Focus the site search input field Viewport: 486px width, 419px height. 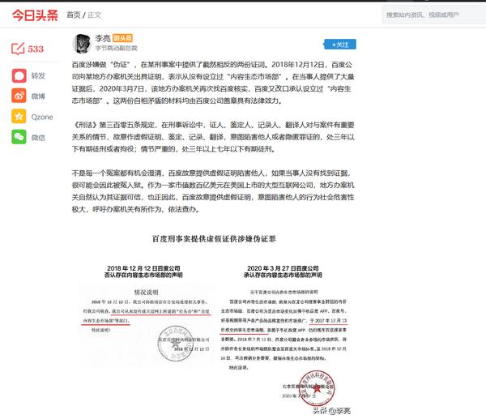tap(434, 15)
